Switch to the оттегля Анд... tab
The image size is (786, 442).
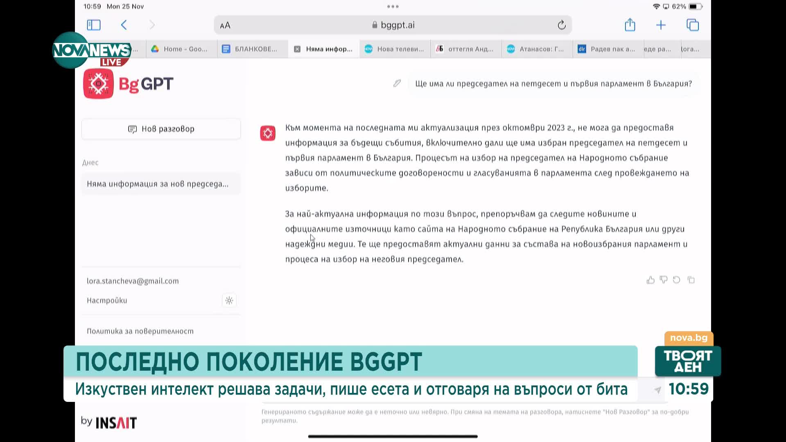pos(466,49)
